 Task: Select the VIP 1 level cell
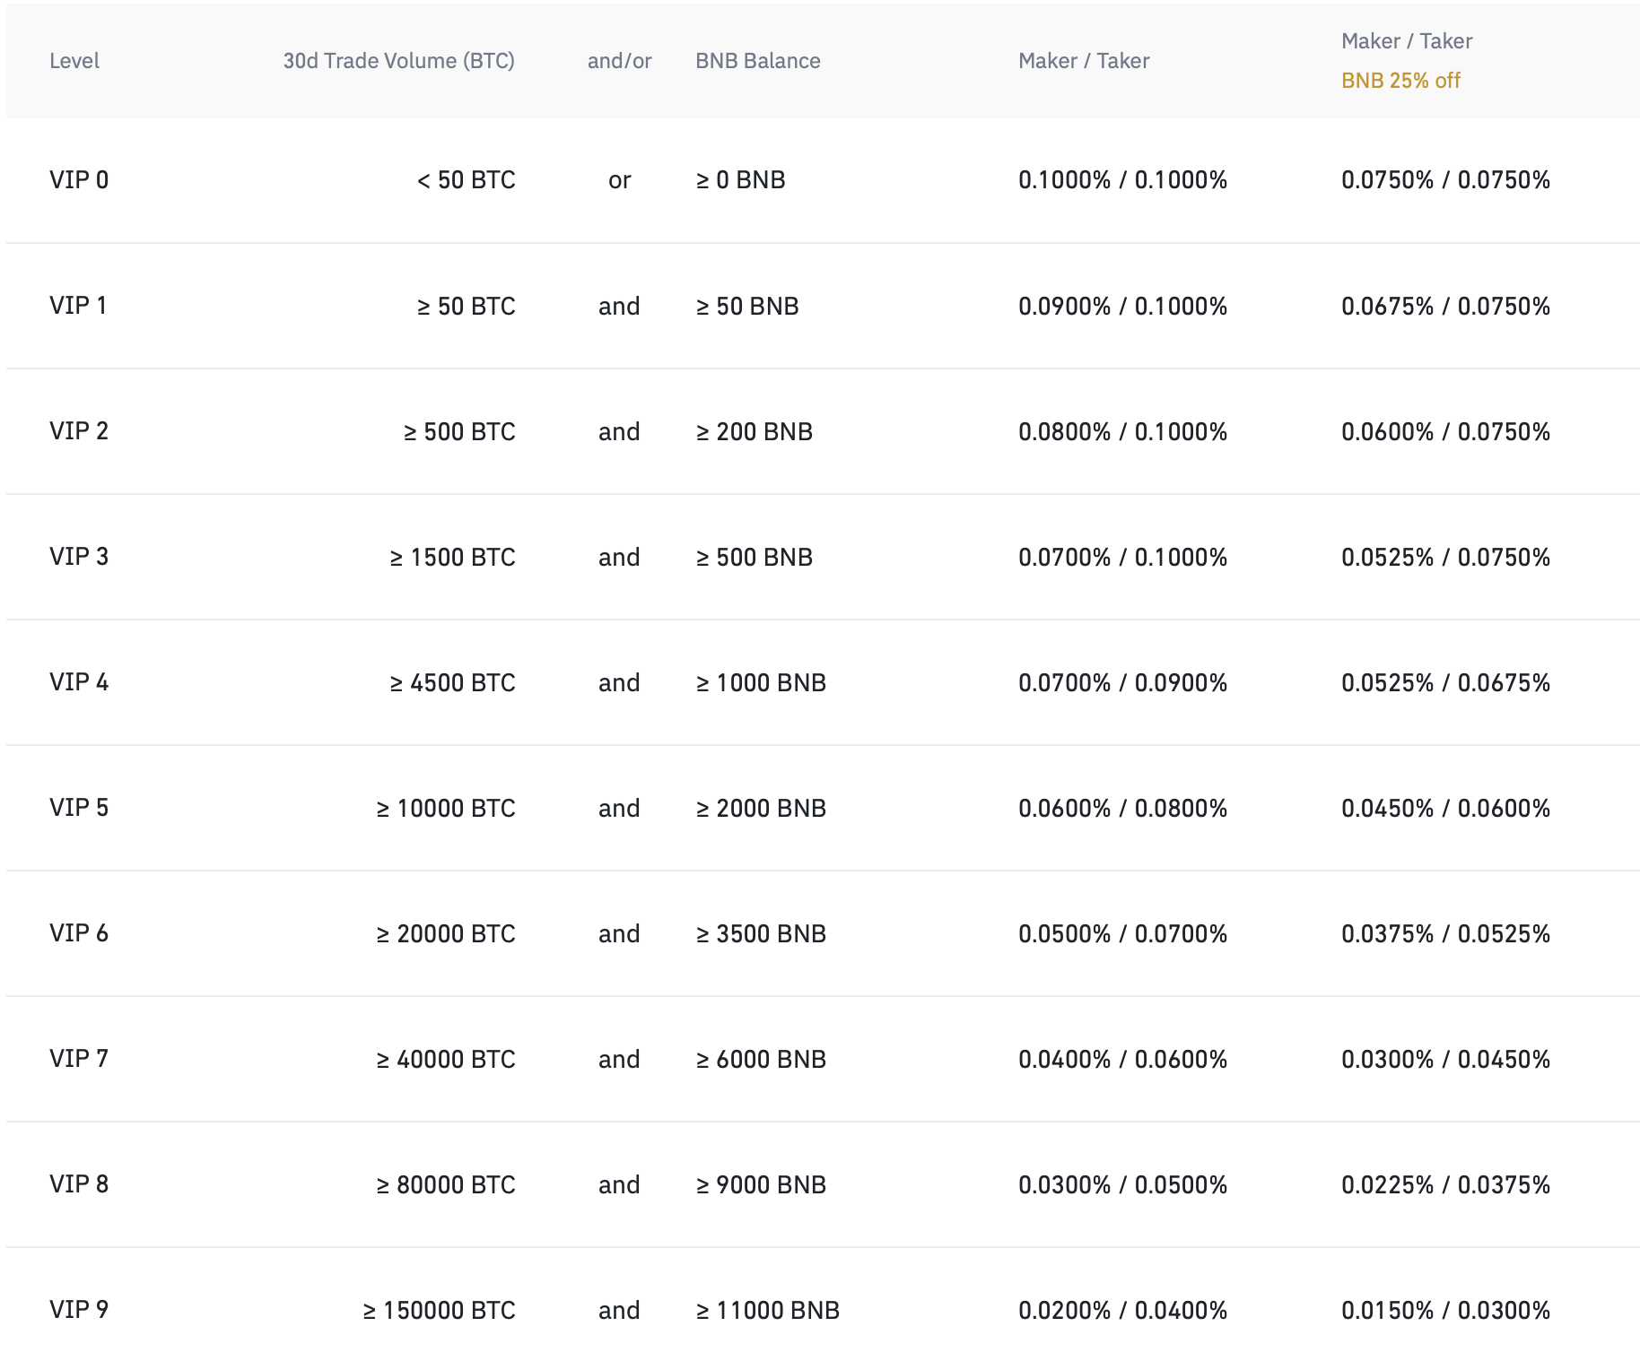78,306
